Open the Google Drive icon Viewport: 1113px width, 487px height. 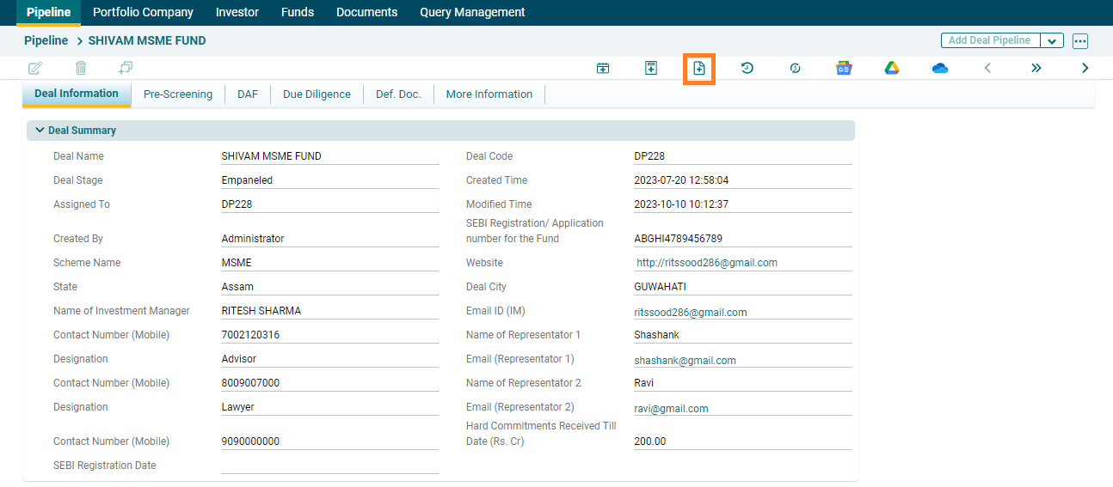[892, 68]
